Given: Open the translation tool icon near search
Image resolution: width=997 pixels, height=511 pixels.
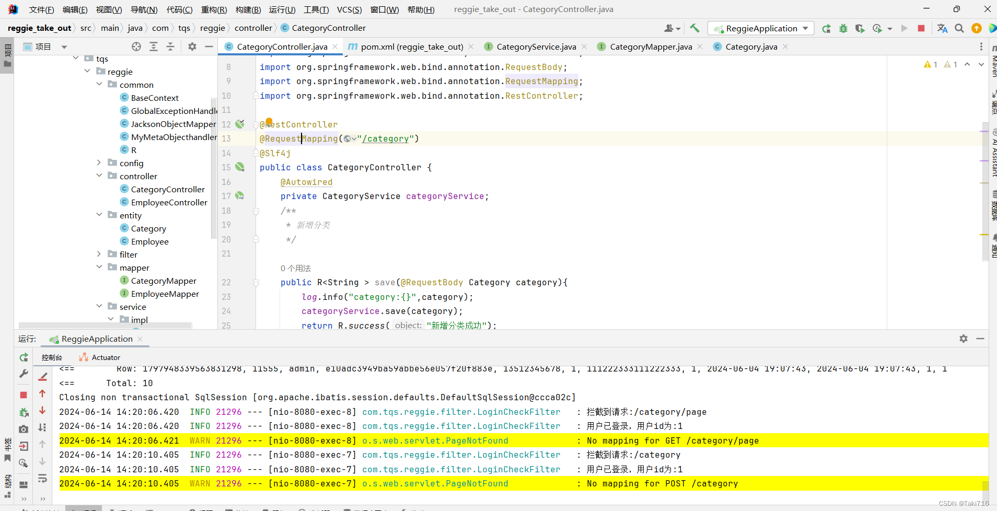Looking at the screenshot, I should pyautogui.click(x=943, y=28).
